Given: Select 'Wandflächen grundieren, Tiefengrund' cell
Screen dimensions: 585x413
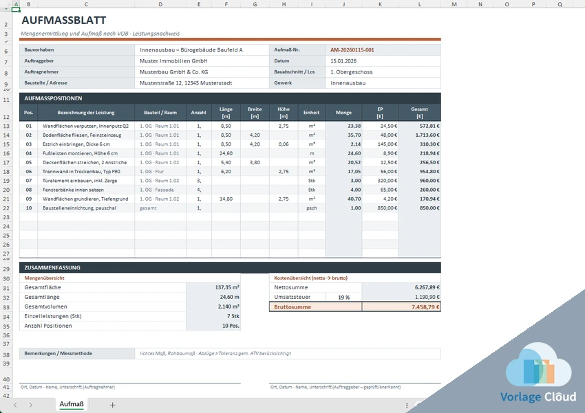Looking at the screenshot, I should (86, 199).
